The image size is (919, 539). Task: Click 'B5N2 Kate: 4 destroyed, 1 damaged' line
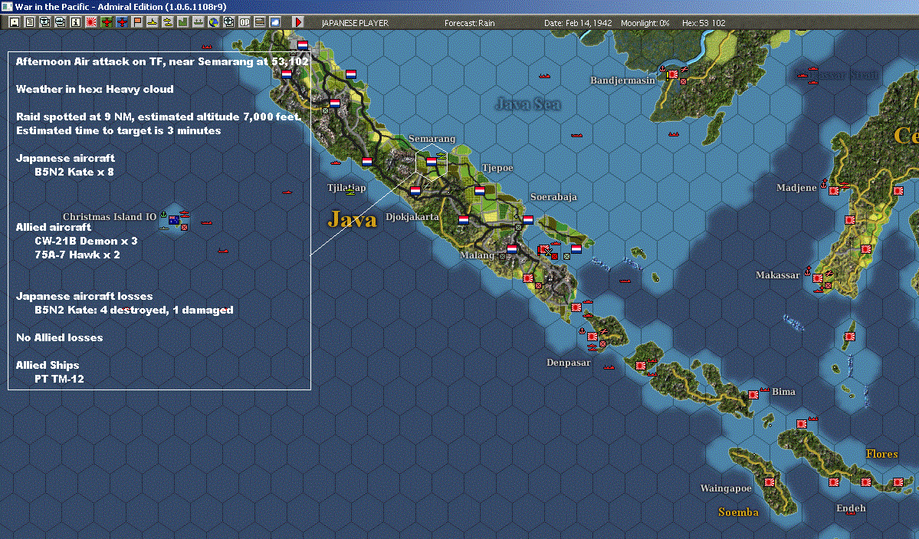pyautogui.click(x=133, y=310)
